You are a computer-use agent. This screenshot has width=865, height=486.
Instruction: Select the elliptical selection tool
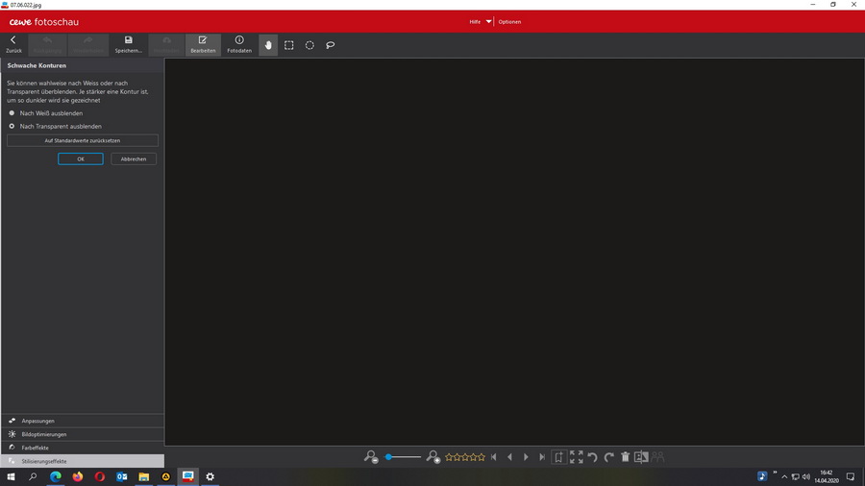click(310, 45)
